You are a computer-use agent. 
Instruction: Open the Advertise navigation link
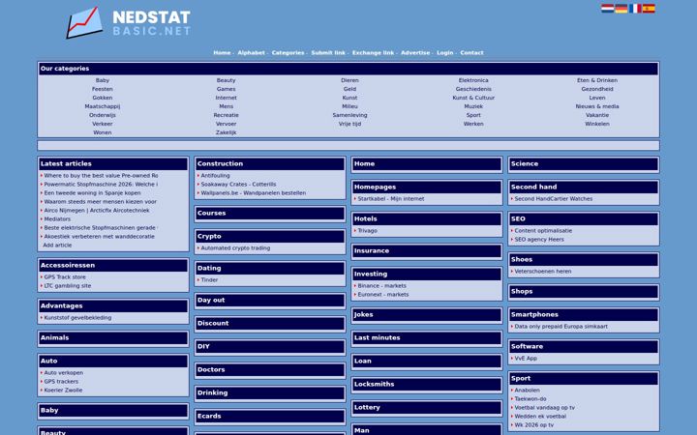[415, 53]
